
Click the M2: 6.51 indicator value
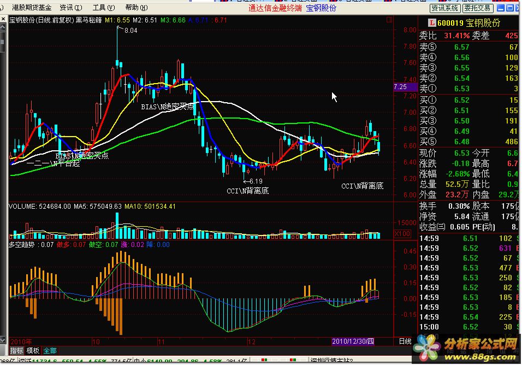(145, 20)
